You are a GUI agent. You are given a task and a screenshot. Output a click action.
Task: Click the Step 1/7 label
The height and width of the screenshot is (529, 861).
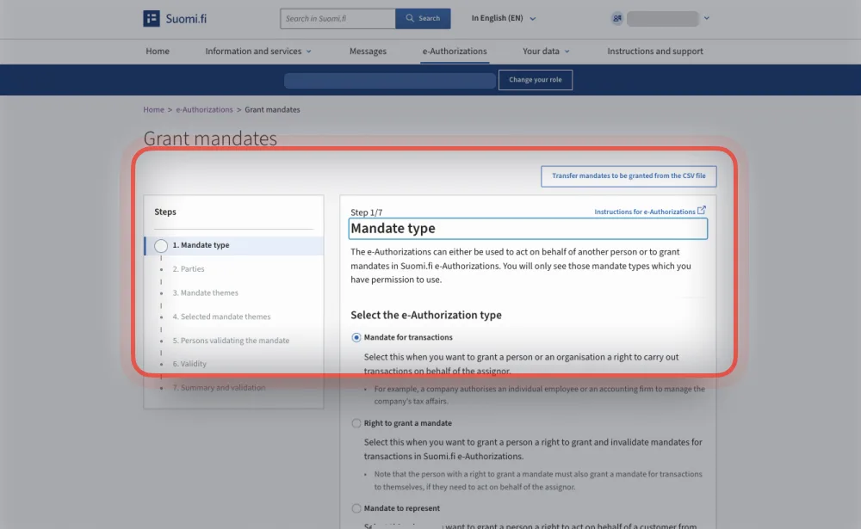coord(366,212)
